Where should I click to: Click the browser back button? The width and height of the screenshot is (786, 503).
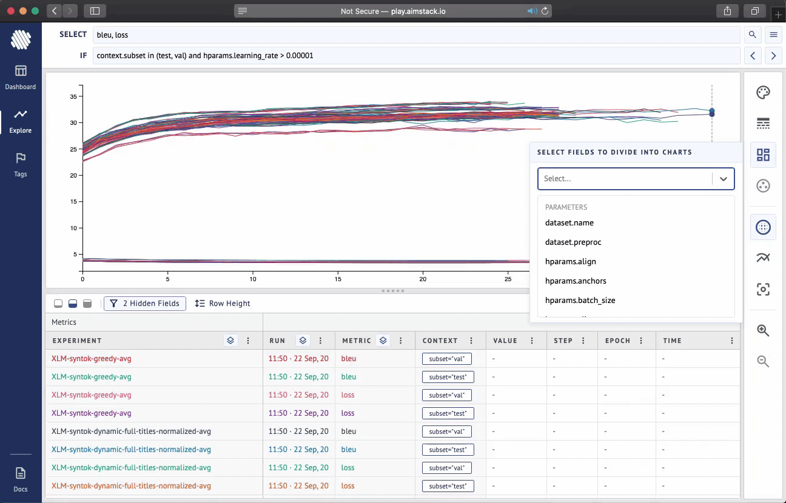54,11
